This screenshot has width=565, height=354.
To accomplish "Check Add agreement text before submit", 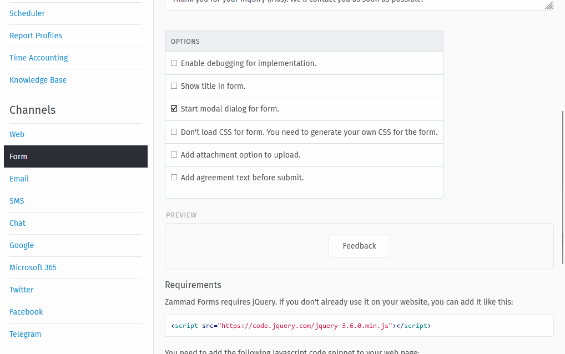I will (174, 178).
